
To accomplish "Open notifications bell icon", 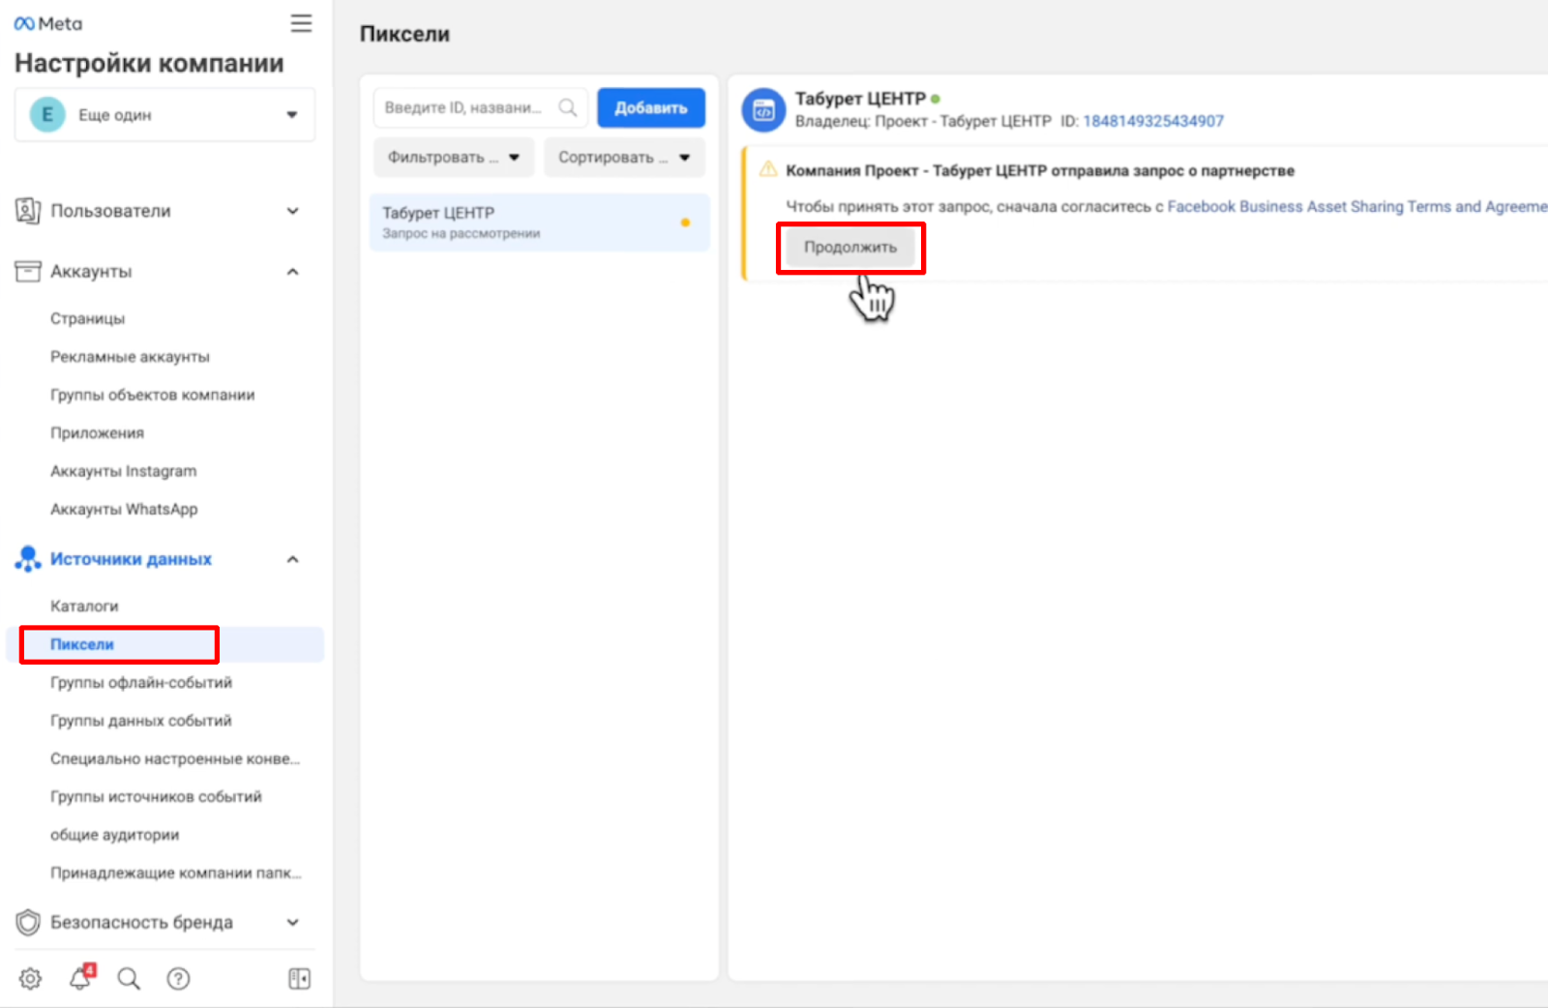I will point(80,979).
